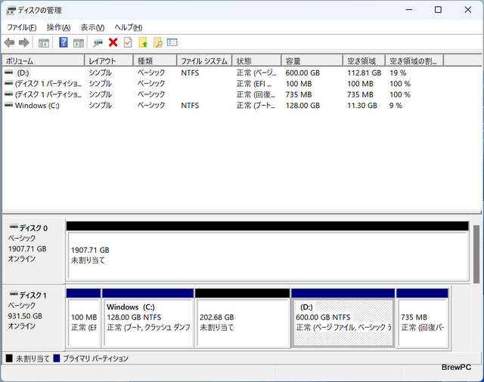Select the ディスク 0 disk label
This screenshot has width=484, height=382.
[33, 227]
